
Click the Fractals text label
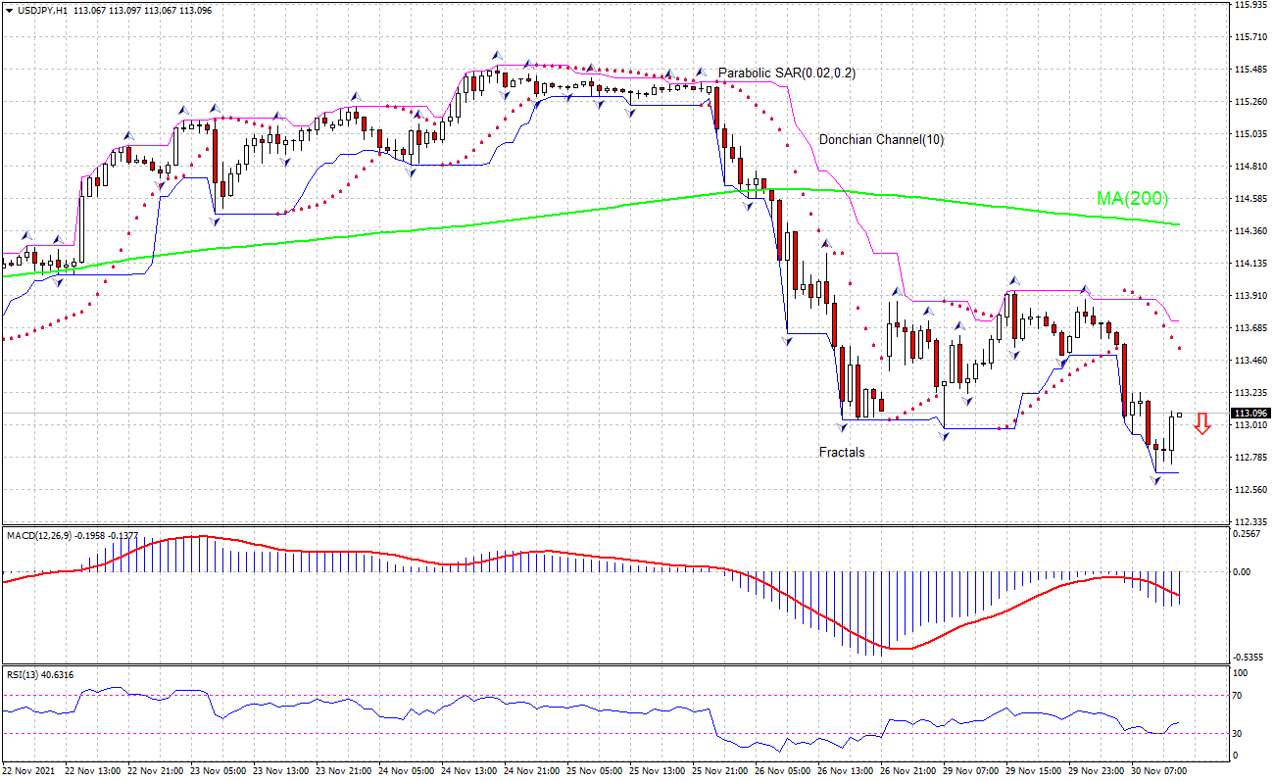point(841,453)
